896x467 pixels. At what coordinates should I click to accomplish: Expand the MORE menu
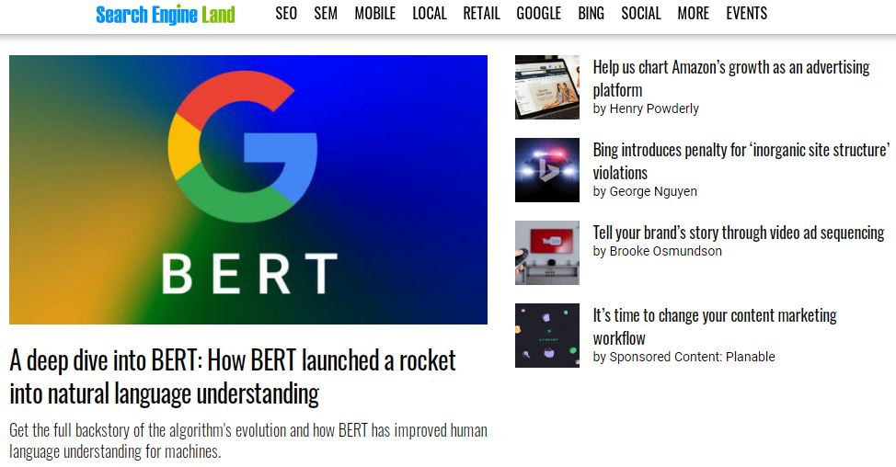coord(693,13)
